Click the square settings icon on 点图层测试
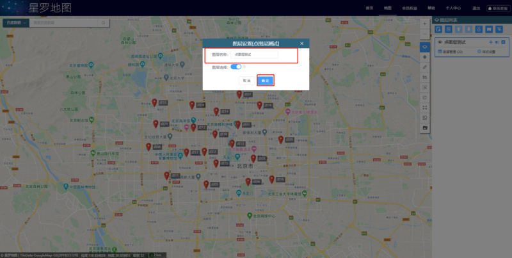The image size is (512, 258). (x=503, y=42)
